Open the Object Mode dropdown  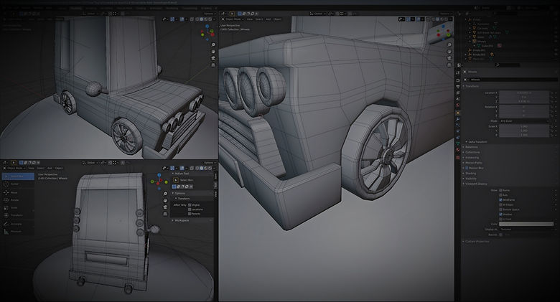(15, 169)
